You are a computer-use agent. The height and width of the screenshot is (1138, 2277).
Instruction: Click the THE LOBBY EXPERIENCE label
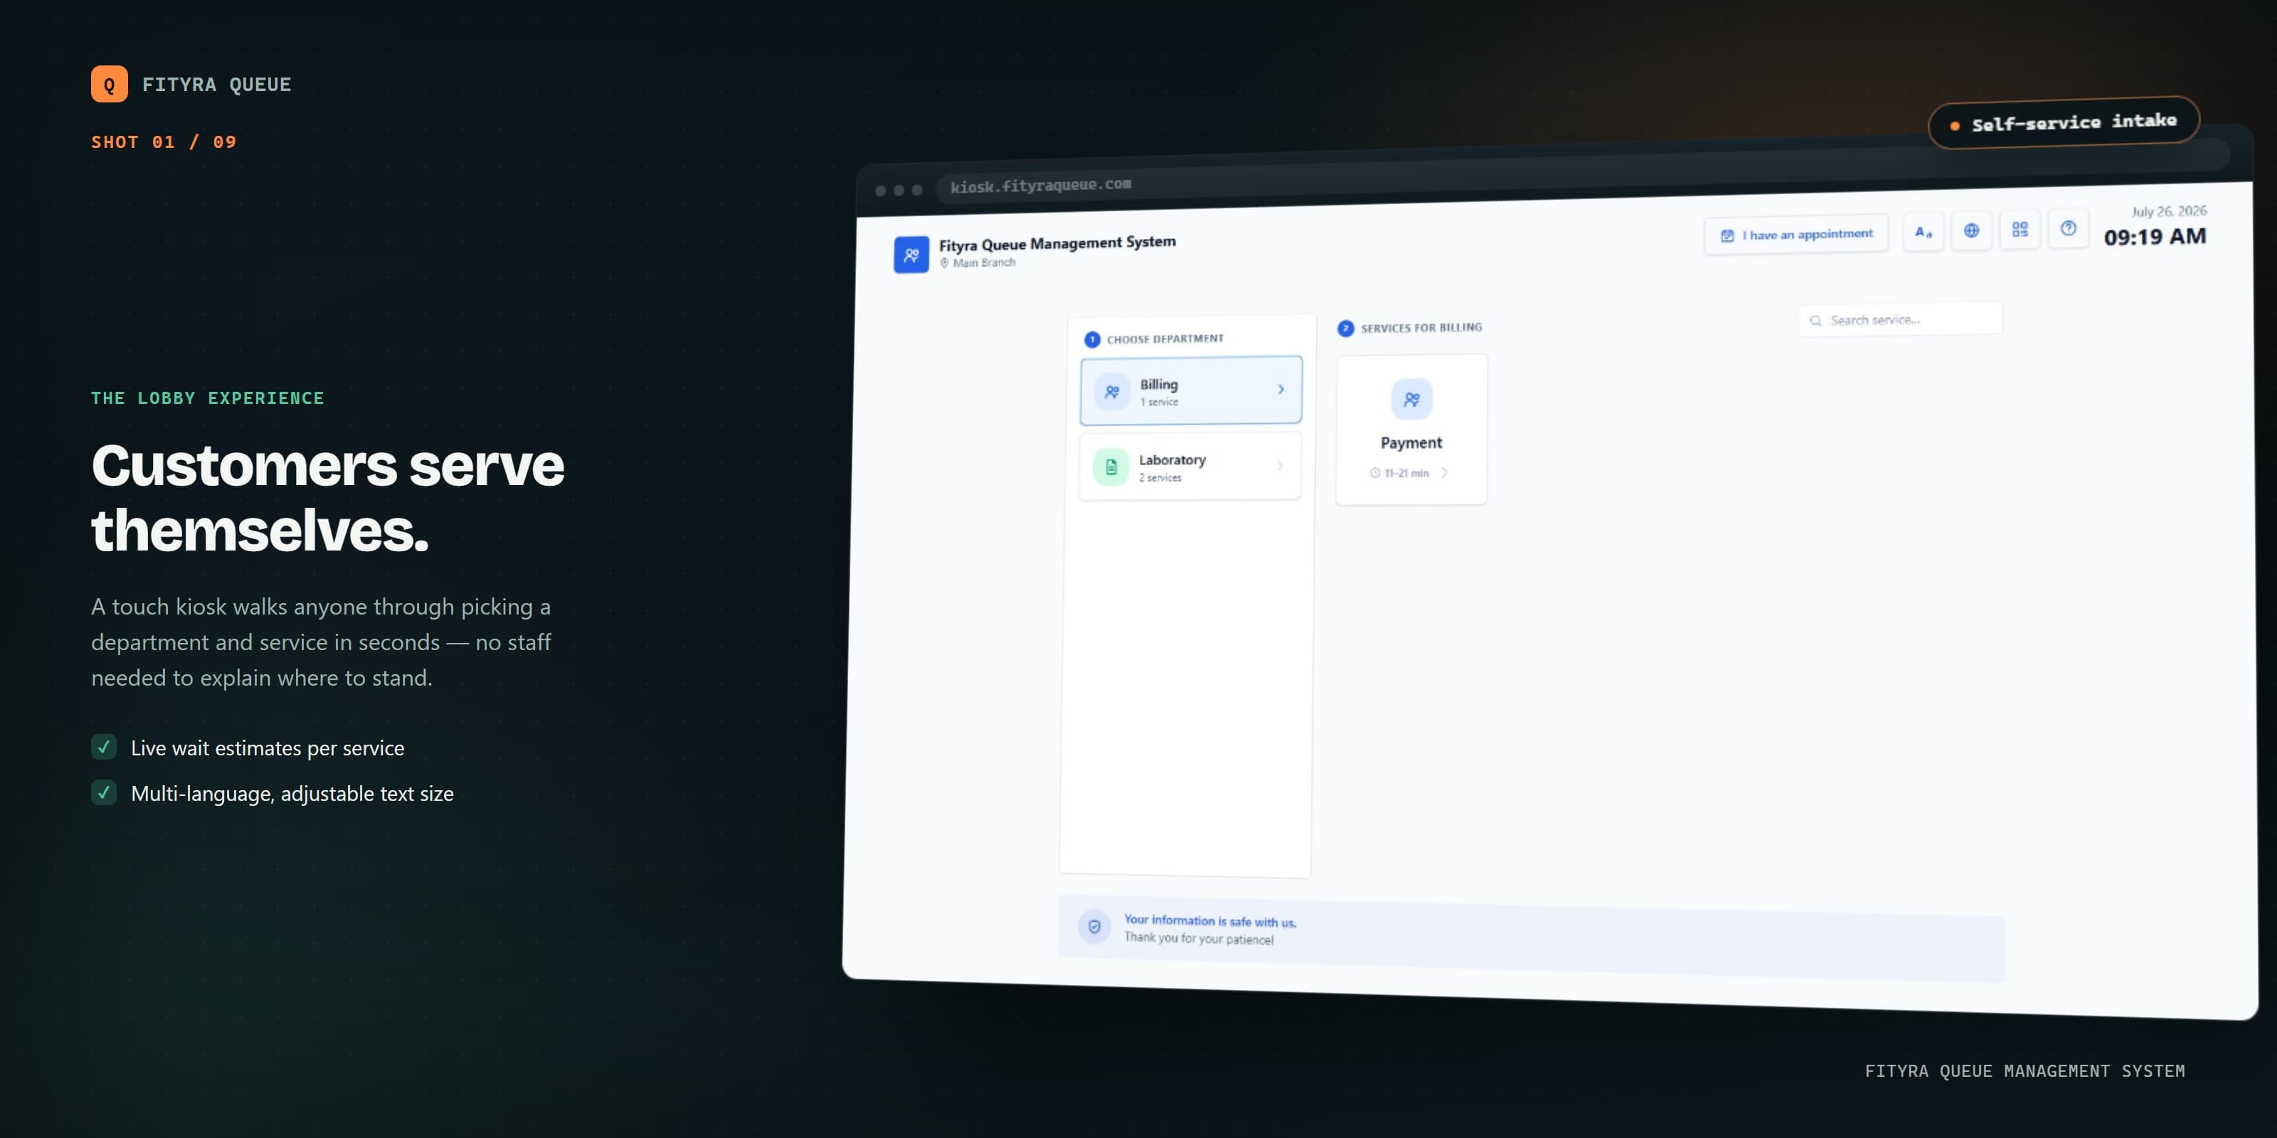pyautogui.click(x=208, y=398)
